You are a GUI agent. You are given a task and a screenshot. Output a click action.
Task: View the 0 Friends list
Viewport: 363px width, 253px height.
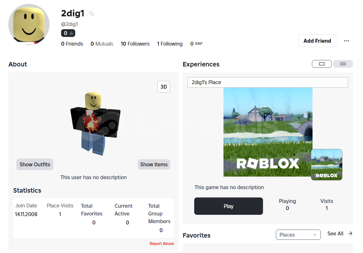point(72,44)
